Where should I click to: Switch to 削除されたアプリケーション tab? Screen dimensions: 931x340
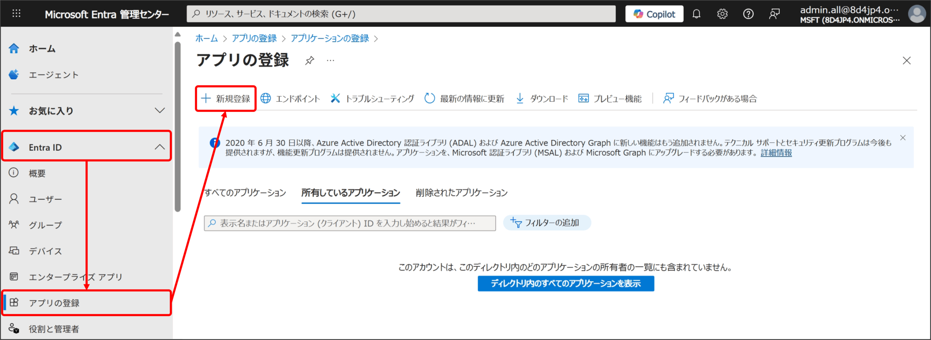[461, 193]
